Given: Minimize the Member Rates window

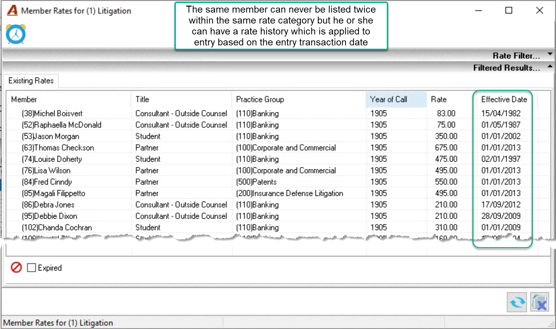Looking at the screenshot, I should [x=478, y=11].
